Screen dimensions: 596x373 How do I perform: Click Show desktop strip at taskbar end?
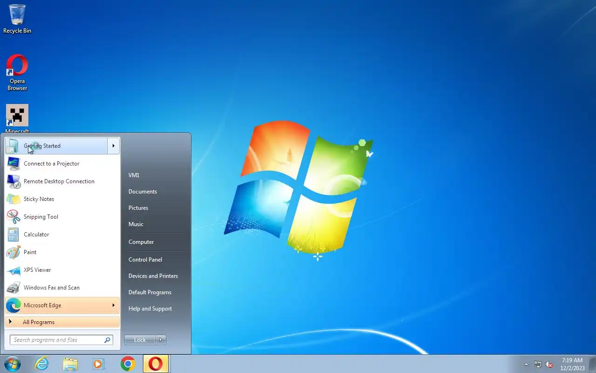coord(592,364)
